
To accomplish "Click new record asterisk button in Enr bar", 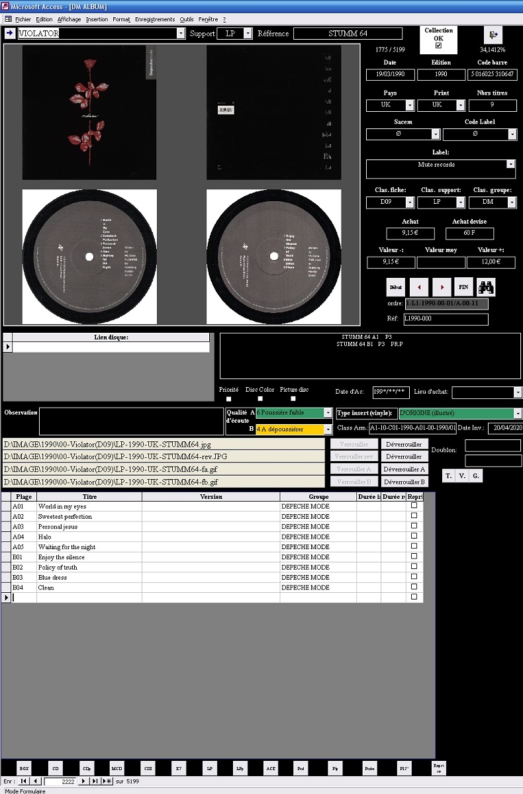I will 107,781.
